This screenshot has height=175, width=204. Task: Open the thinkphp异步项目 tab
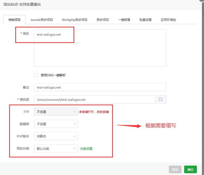click(x=75, y=20)
